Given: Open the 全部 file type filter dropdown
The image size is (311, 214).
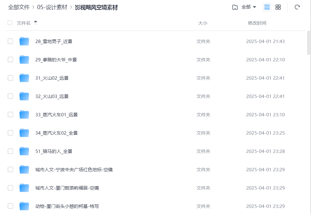Looking at the screenshot, I should (245, 7).
